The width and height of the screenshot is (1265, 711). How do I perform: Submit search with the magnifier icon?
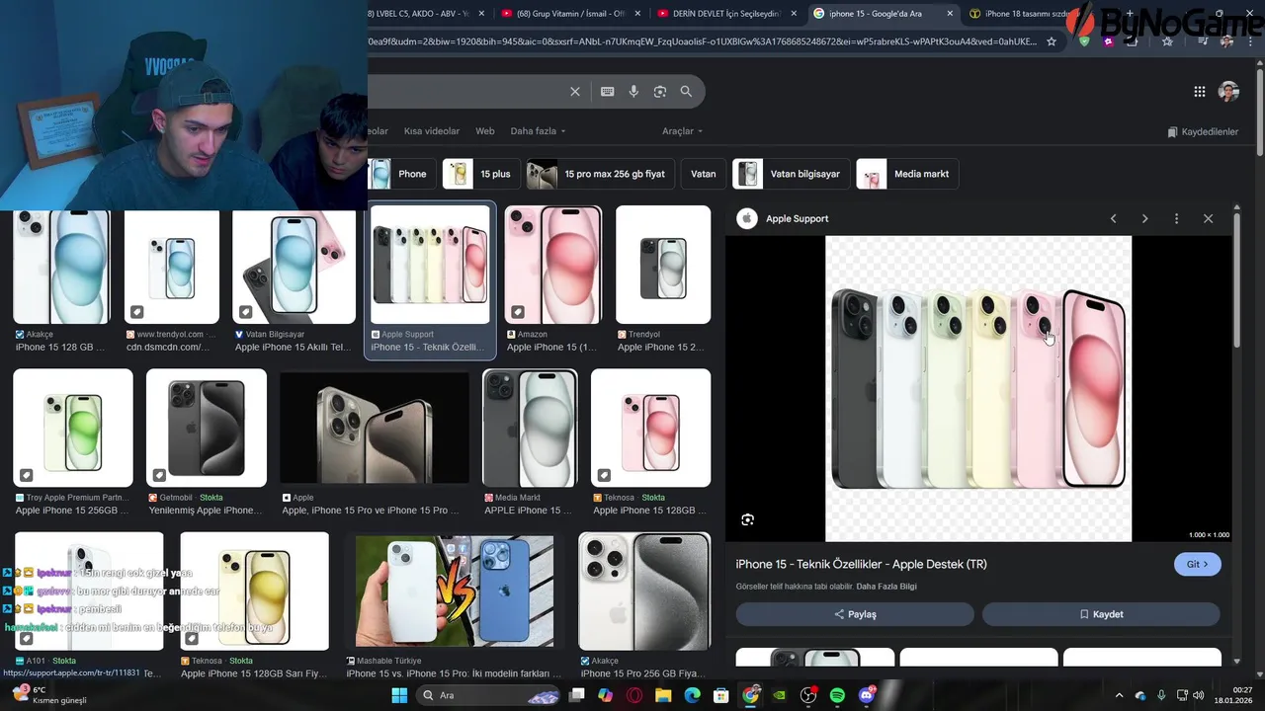pyautogui.click(x=686, y=91)
